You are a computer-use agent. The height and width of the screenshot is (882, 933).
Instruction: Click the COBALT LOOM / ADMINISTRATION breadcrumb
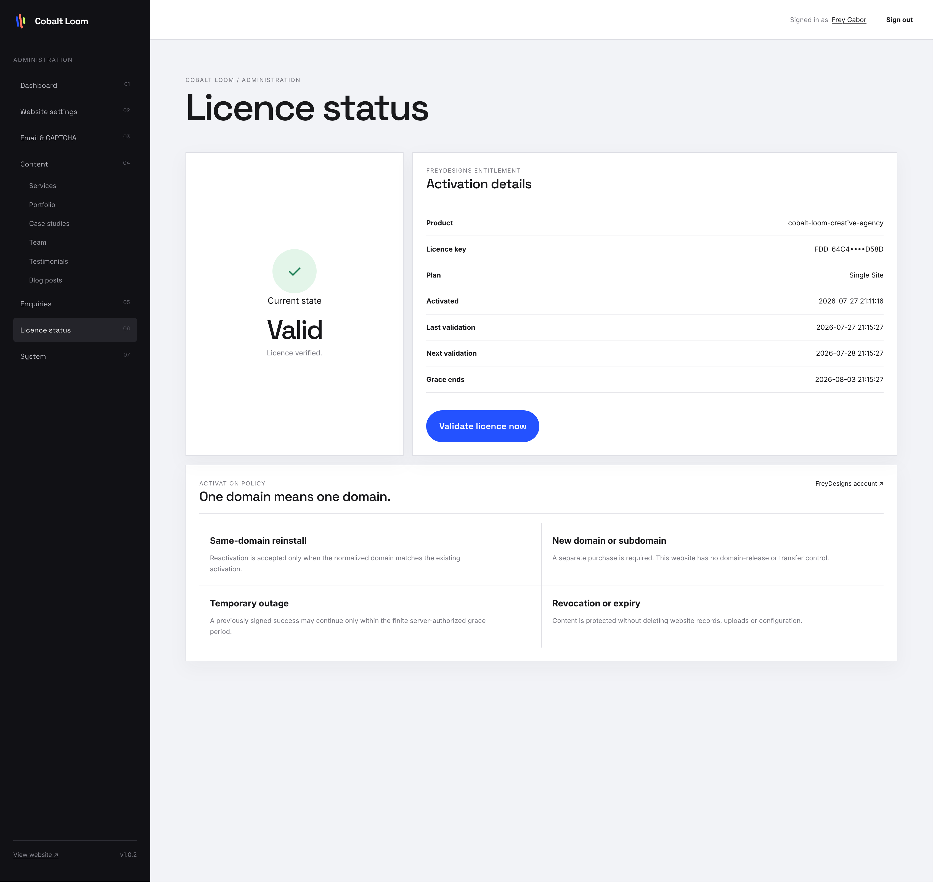pos(243,80)
